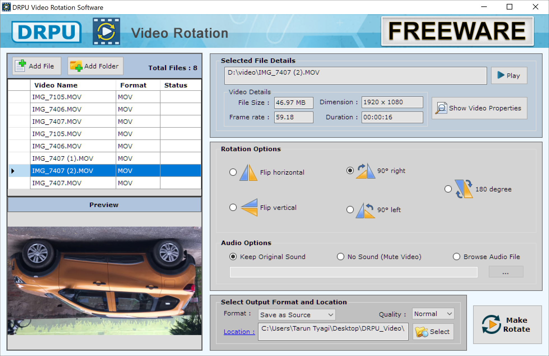Viewport: 549px width, 356px height.
Task: Click the Location link
Action: pos(239,331)
